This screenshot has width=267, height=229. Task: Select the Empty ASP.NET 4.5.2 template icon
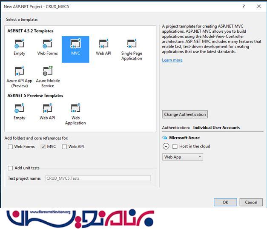19,44
